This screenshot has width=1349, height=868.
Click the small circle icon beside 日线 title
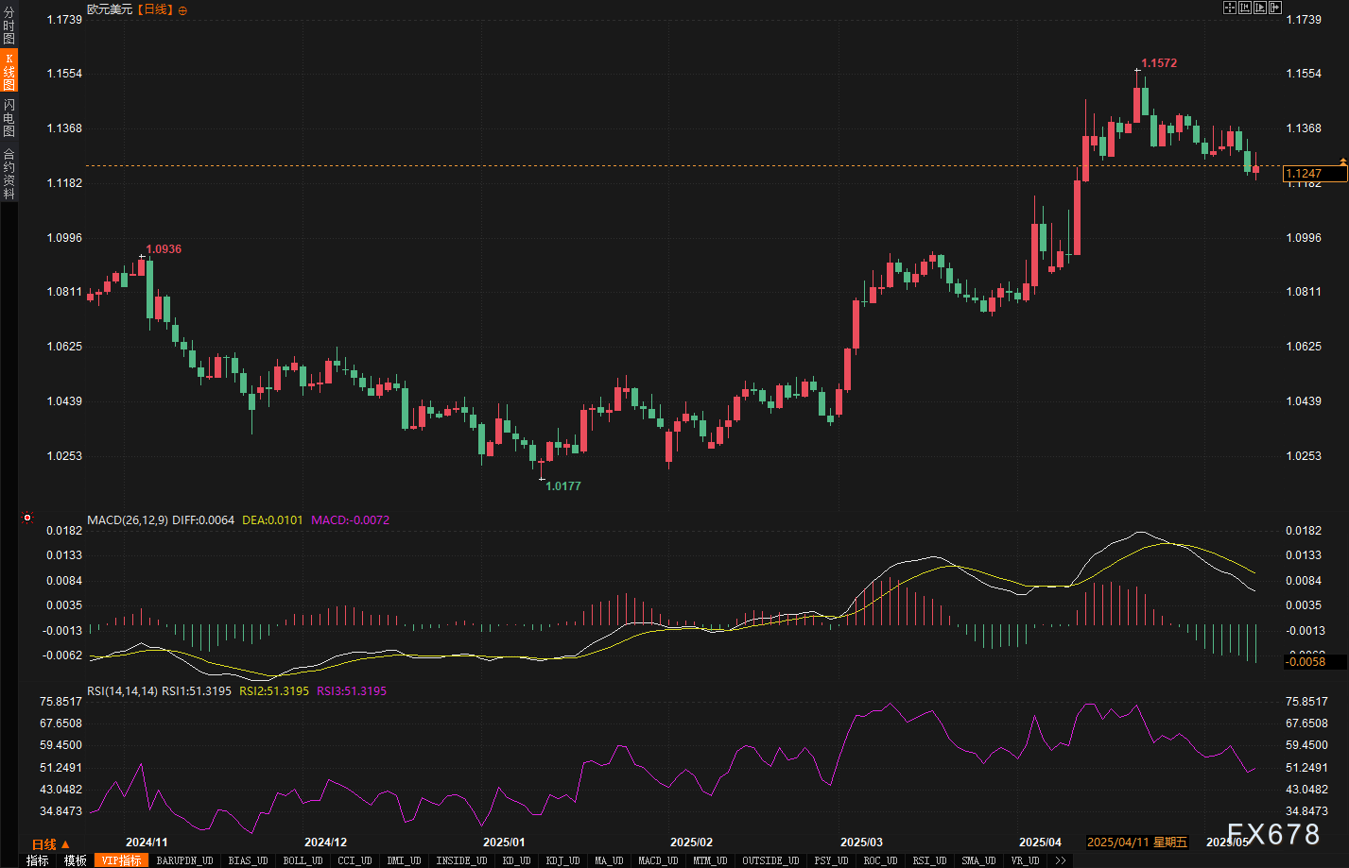coord(182,9)
